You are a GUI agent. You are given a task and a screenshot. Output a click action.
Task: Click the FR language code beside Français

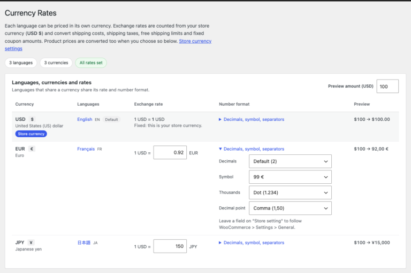point(100,149)
